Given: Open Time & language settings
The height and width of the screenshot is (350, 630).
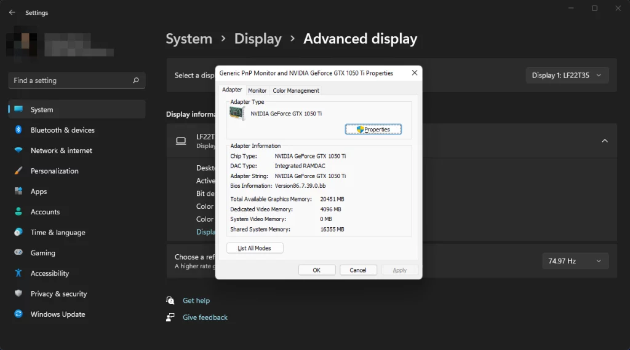Looking at the screenshot, I should (77, 232).
